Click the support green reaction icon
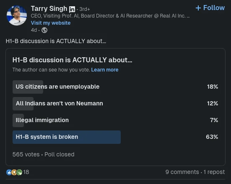231x184 pixels. 19,172
